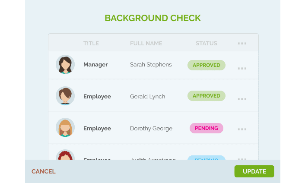305x183 pixels.
Task: Open more options for Dorothy George
Action: point(242,129)
